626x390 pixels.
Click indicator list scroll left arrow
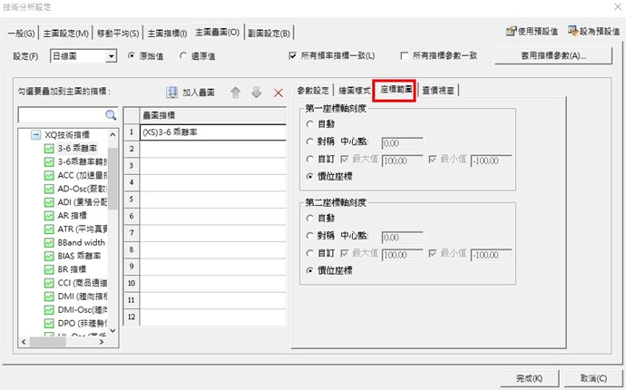24,342
